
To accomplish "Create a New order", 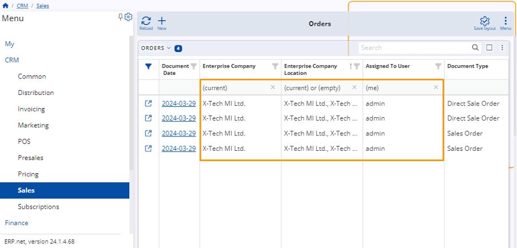I will [x=161, y=23].
